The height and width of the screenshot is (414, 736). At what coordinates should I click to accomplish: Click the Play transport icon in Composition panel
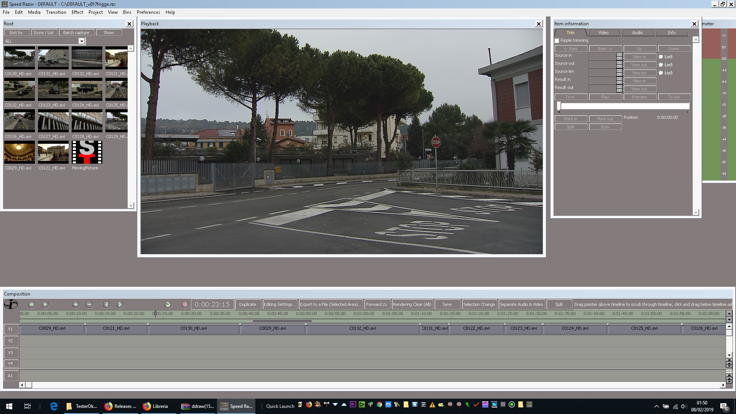[45, 304]
